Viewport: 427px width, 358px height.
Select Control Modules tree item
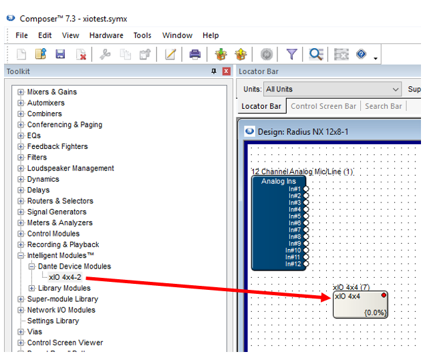coord(53,234)
